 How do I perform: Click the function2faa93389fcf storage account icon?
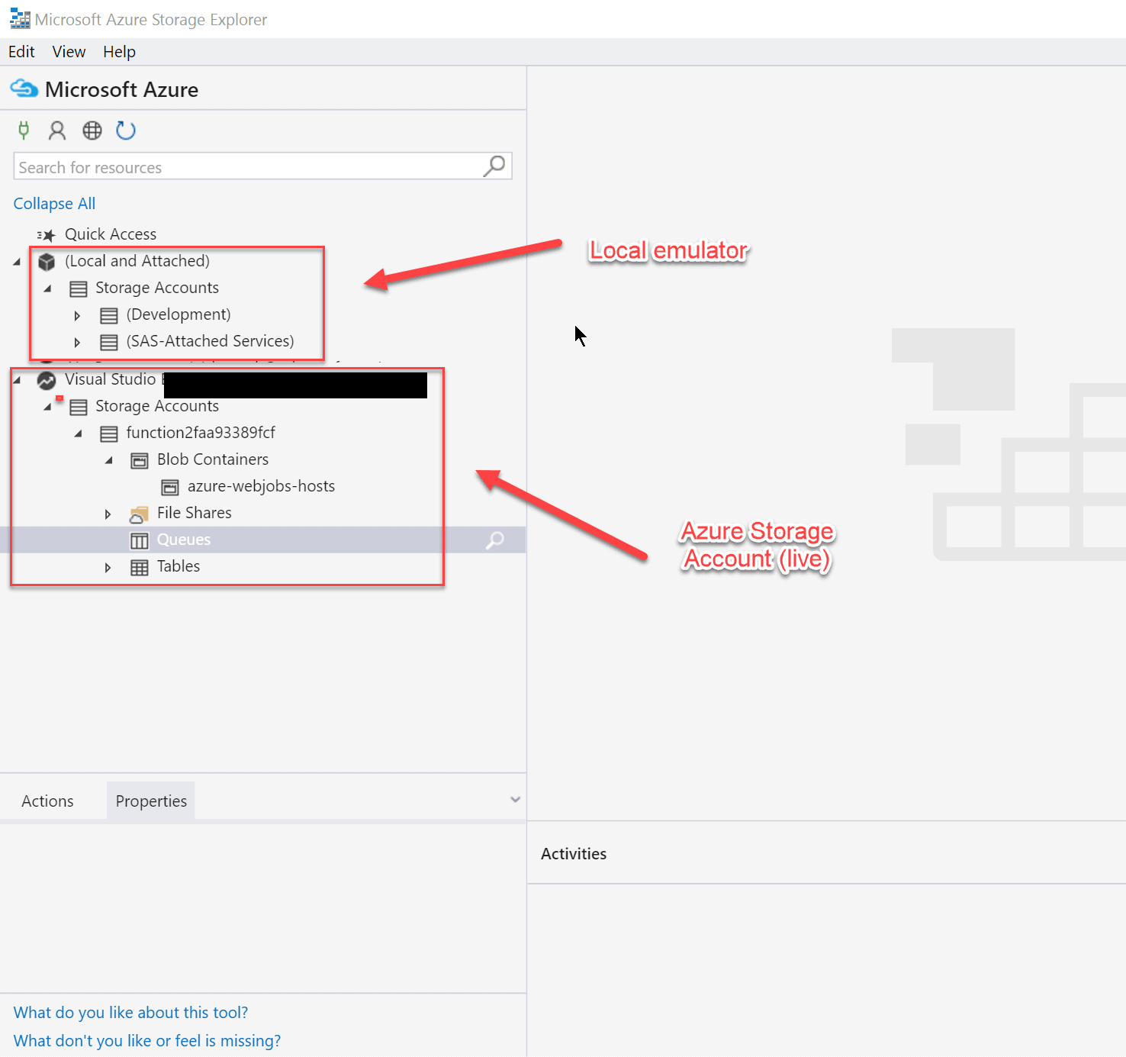point(109,433)
